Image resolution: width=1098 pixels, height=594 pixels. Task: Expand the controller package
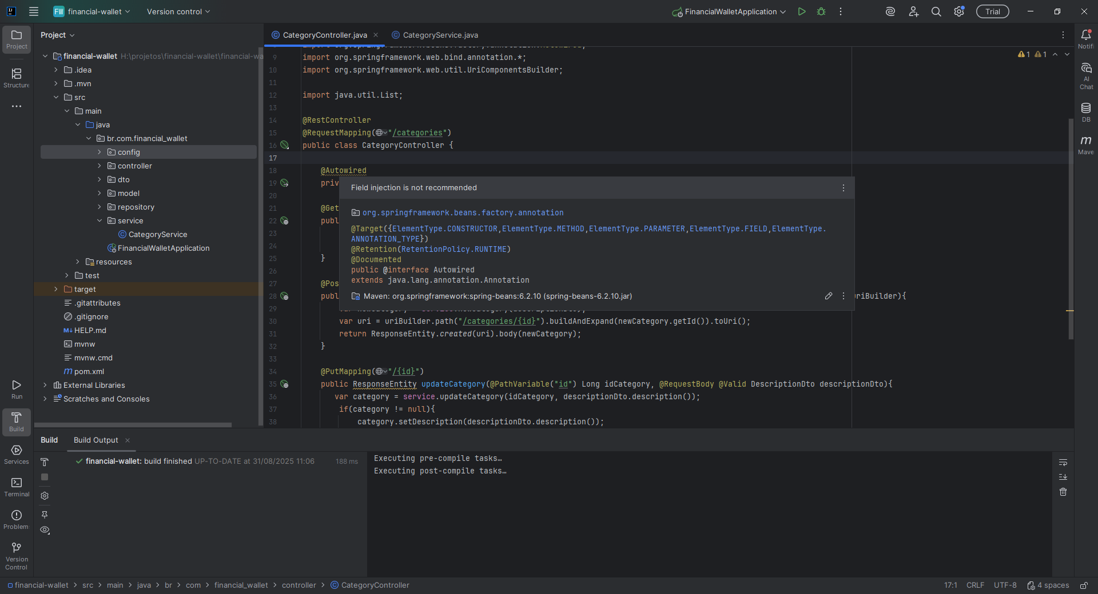point(100,166)
